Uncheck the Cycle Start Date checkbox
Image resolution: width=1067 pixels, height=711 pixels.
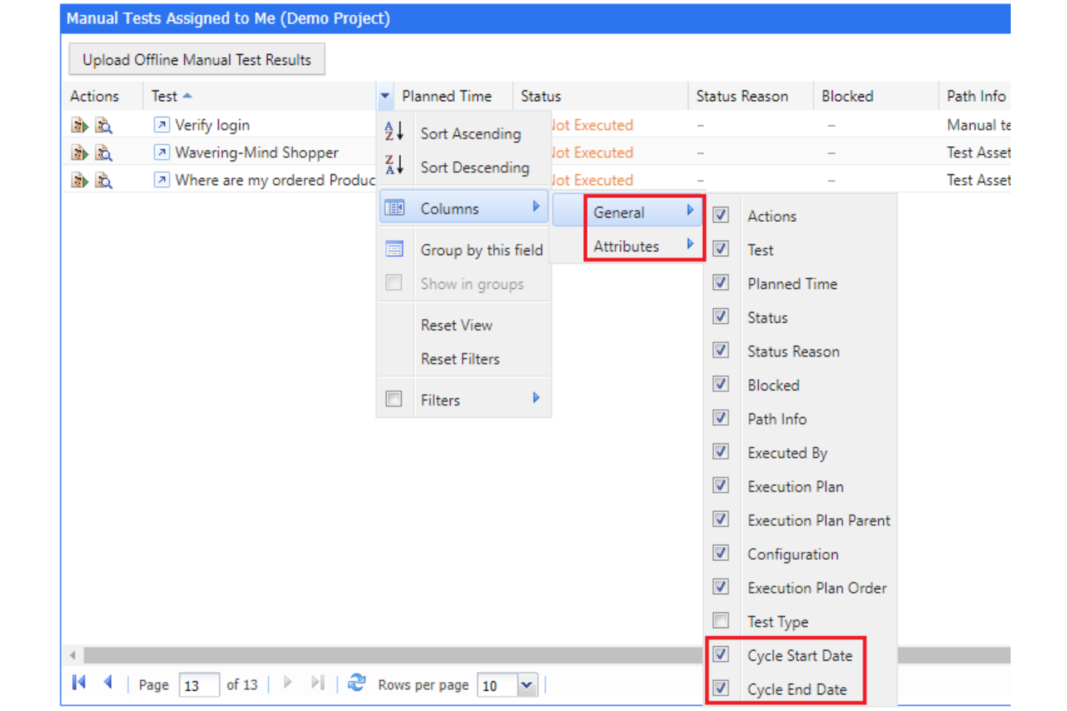point(720,654)
